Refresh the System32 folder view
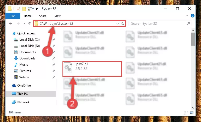The width and height of the screenshot is (201, 122). click(123, 23)
